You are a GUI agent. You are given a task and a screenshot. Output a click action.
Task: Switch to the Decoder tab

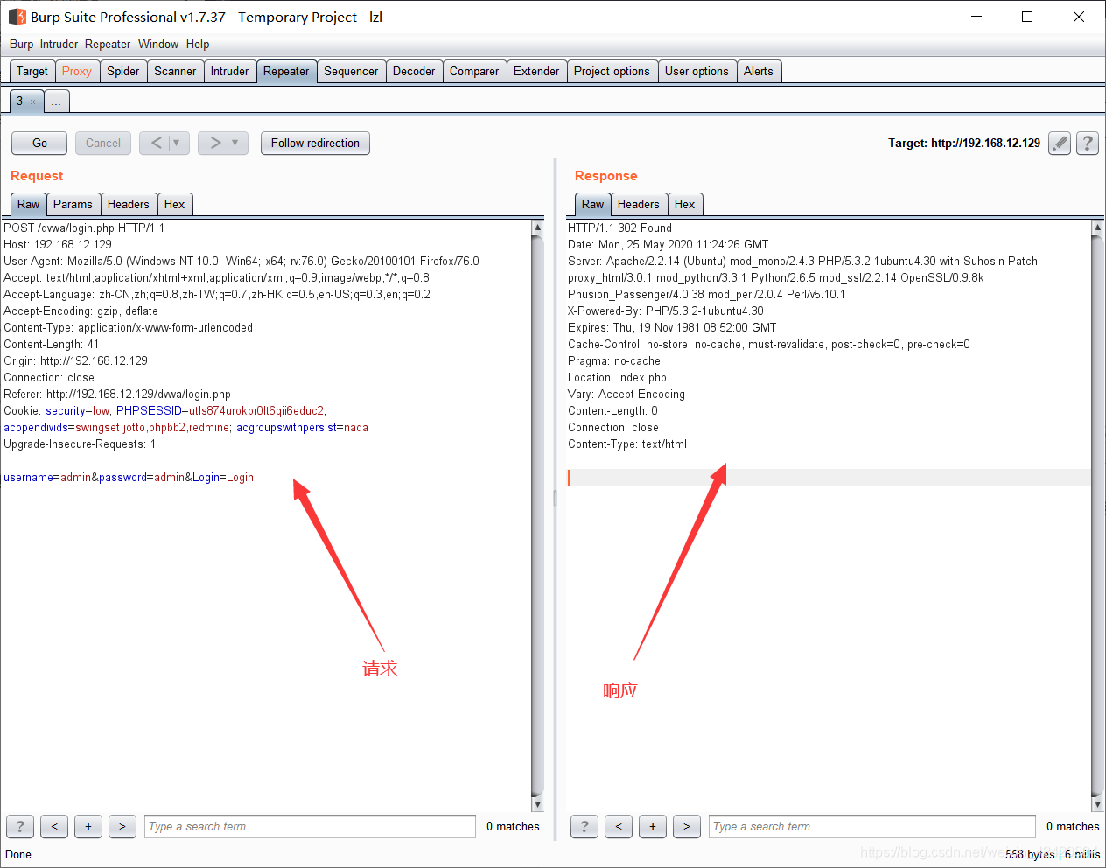point(414,72)
